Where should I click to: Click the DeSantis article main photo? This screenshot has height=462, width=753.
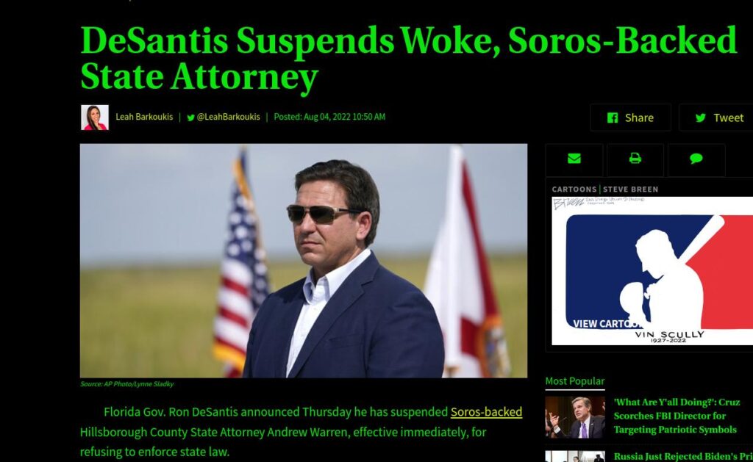(304, 261)
